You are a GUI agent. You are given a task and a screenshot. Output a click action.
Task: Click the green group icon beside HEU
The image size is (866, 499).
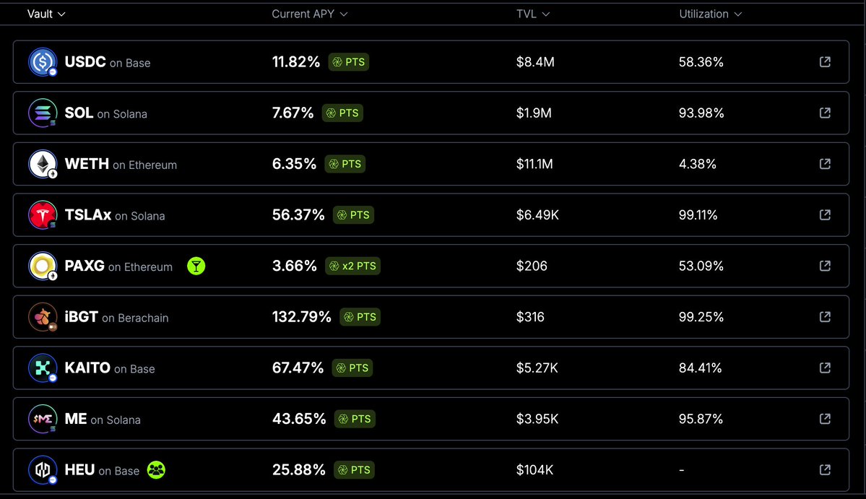point(156,469)
